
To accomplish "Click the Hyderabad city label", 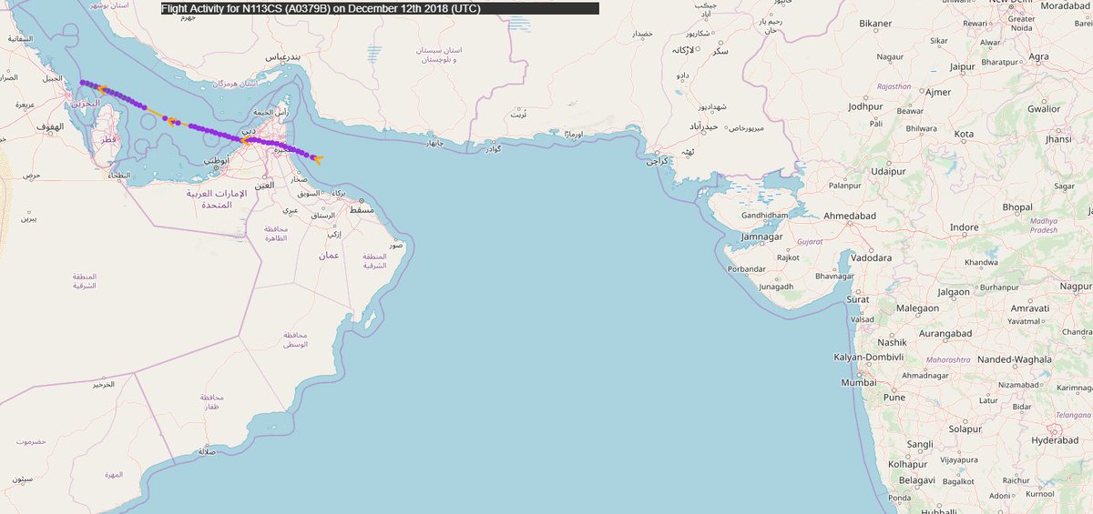I will click(x=1056, y=440).
